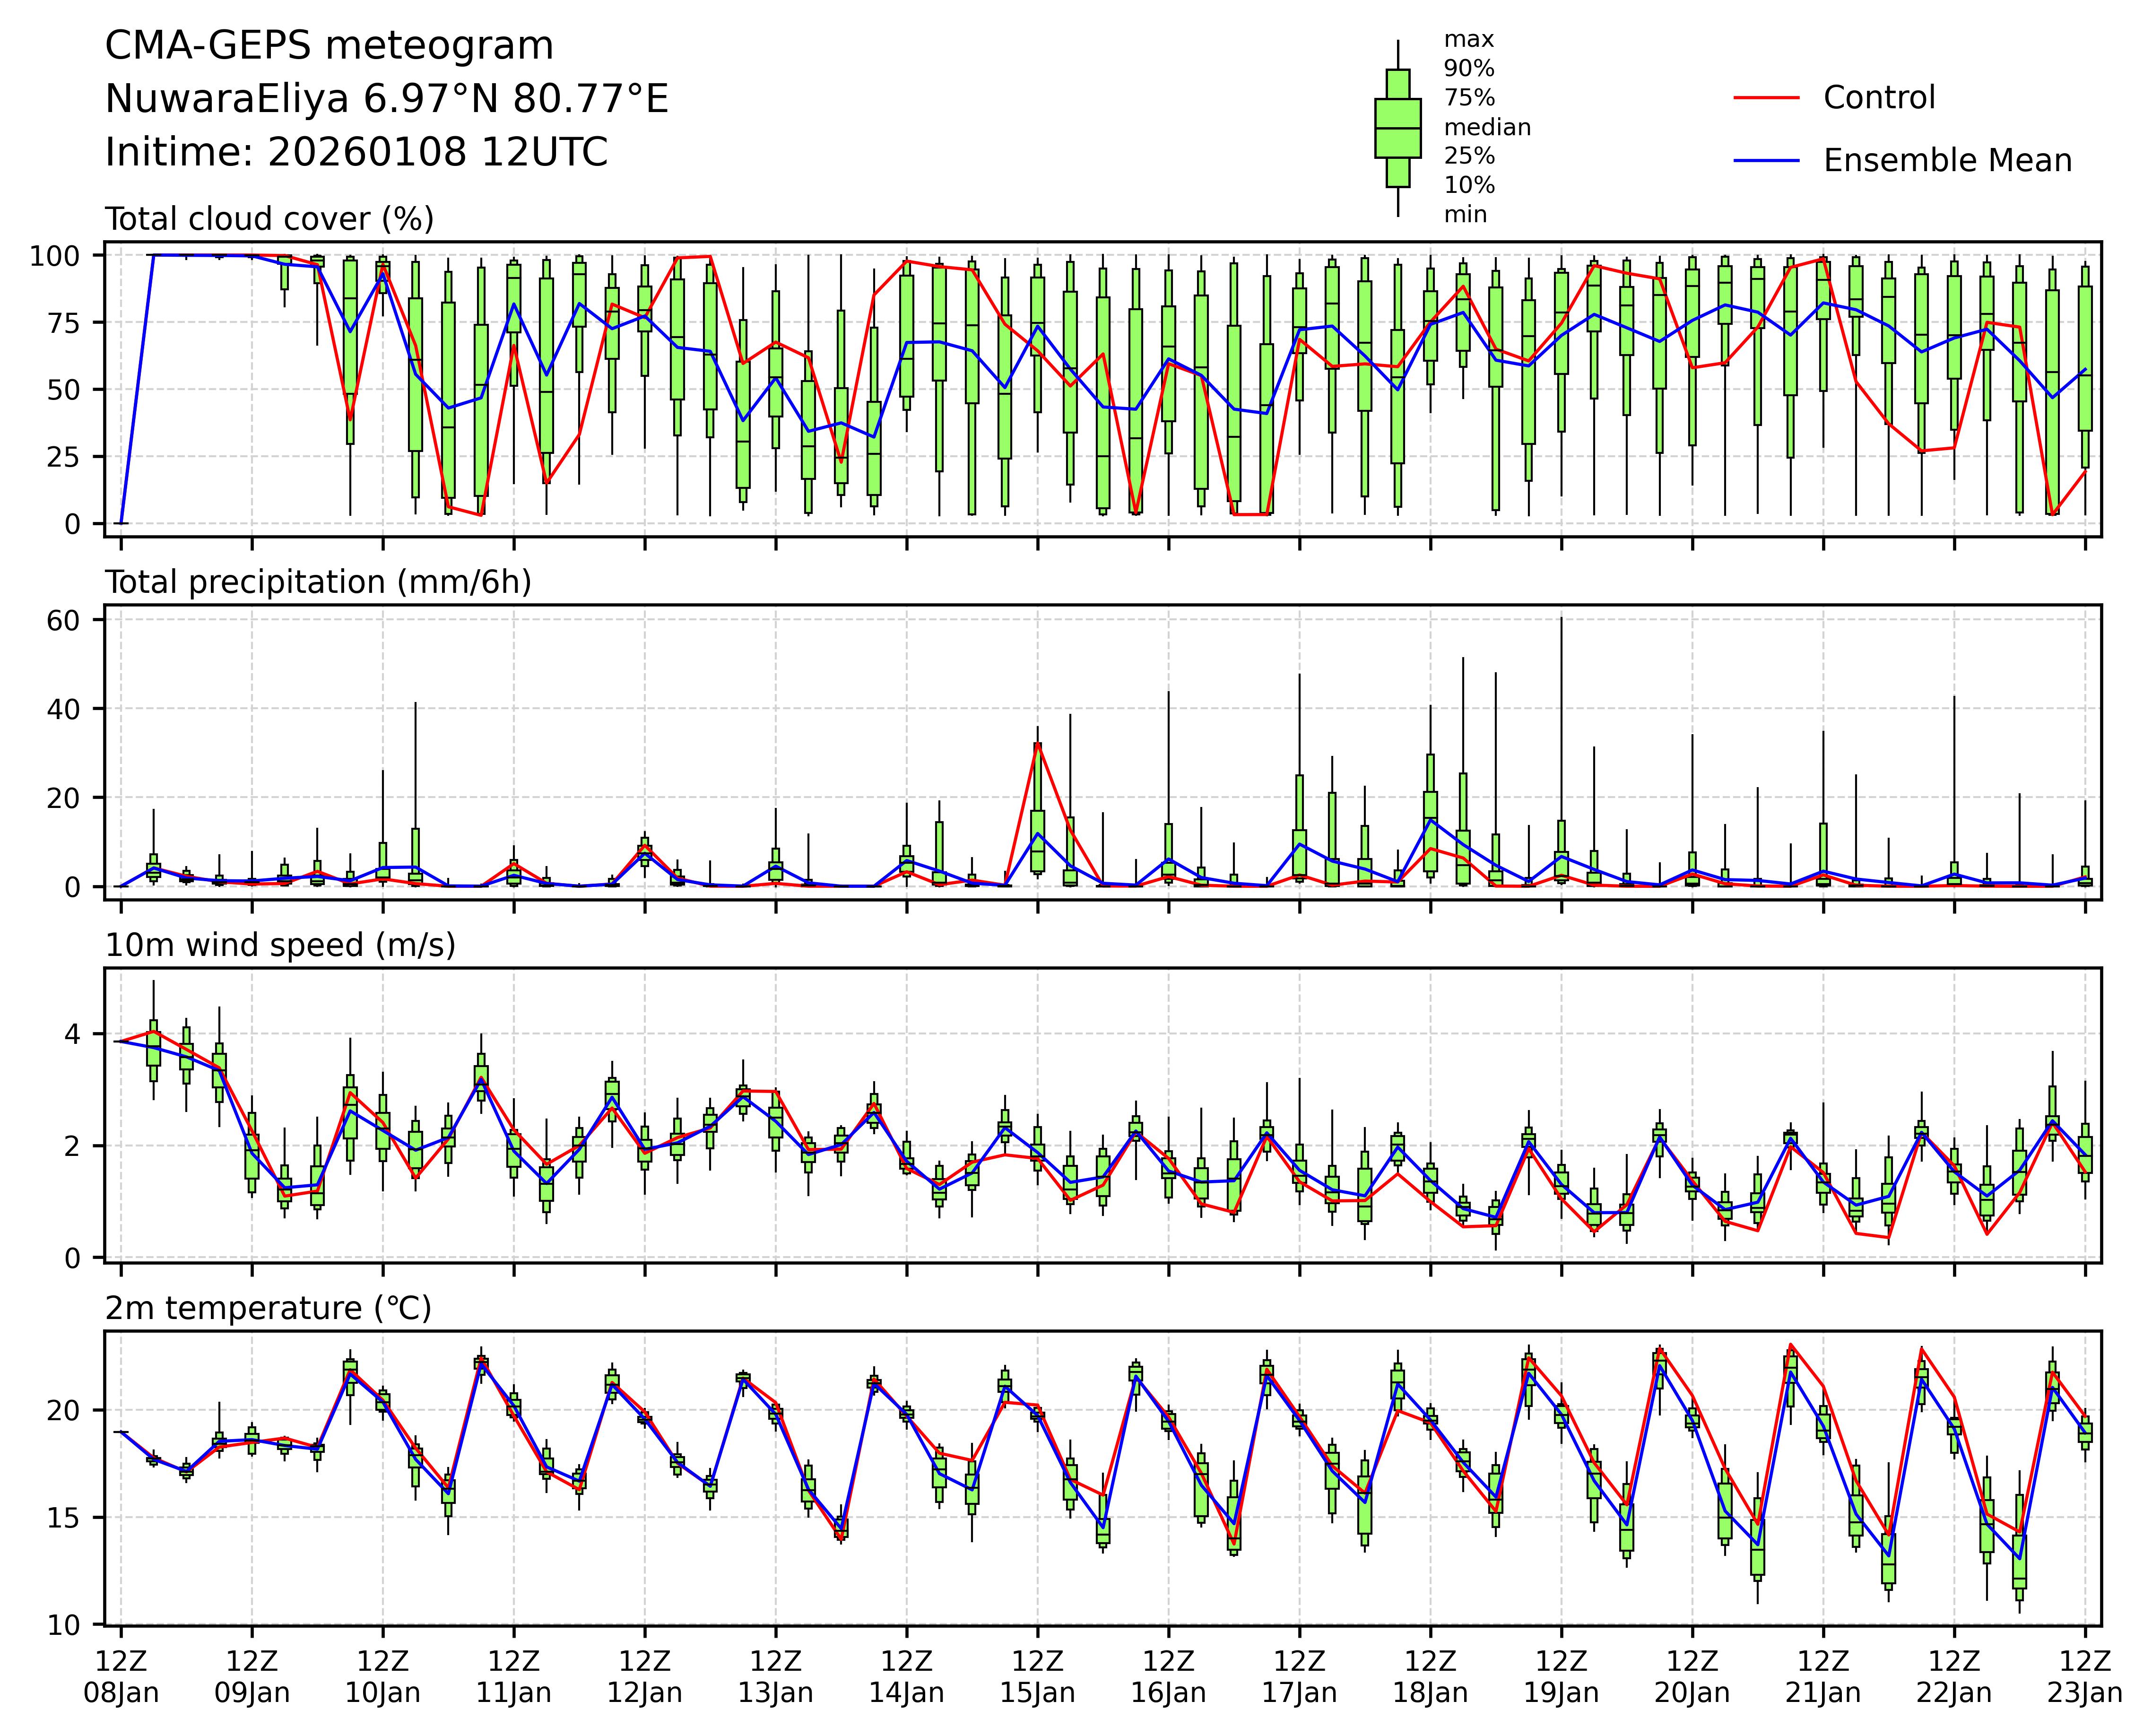The height and width of the screenshot is (1736, 2152).
Task: Click the '2m temperature (℃)' panel title
Action: point(268,1308)
